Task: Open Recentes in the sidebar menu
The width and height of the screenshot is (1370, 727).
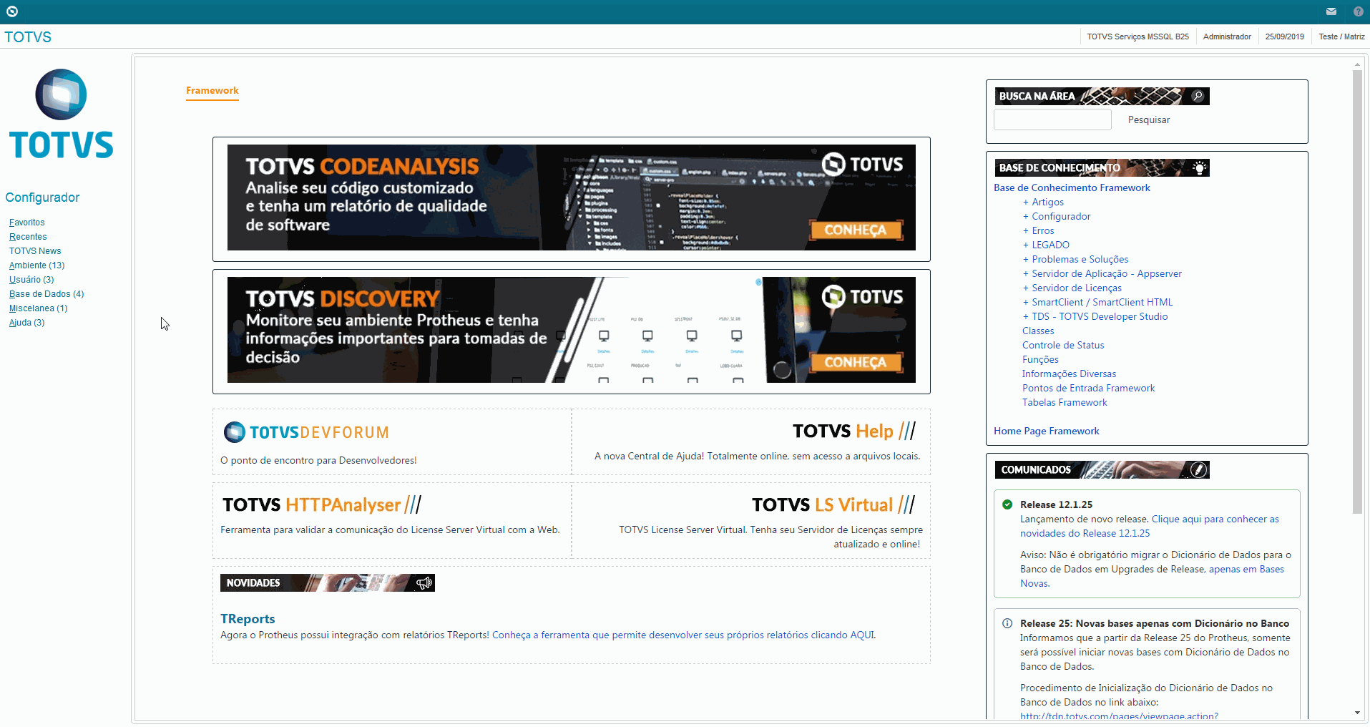Action: pyautogui.click(x=28, y=237)
